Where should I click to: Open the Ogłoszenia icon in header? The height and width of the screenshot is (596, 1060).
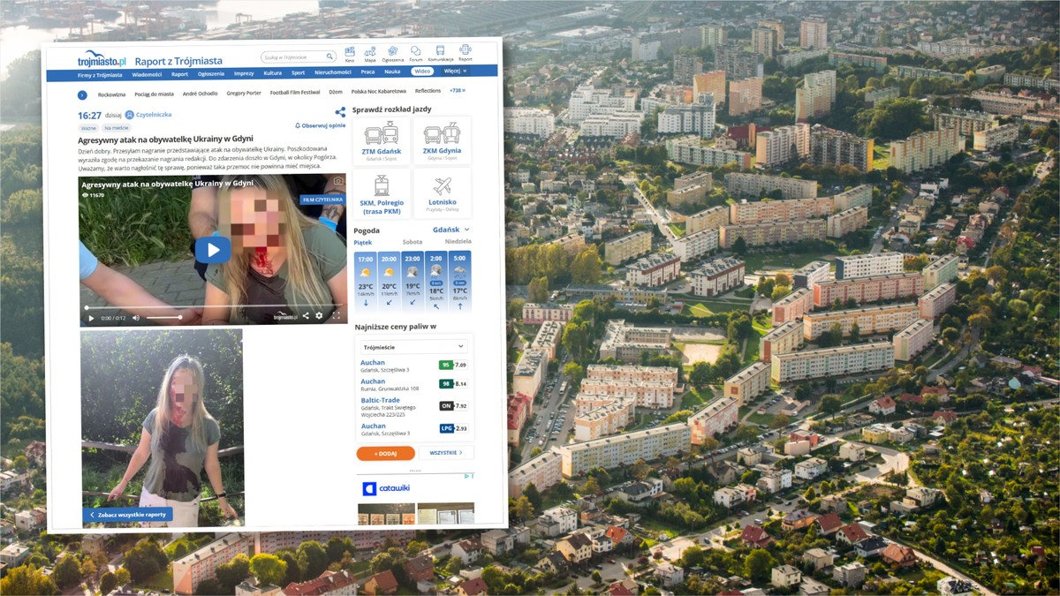click(x=393, y=54)
